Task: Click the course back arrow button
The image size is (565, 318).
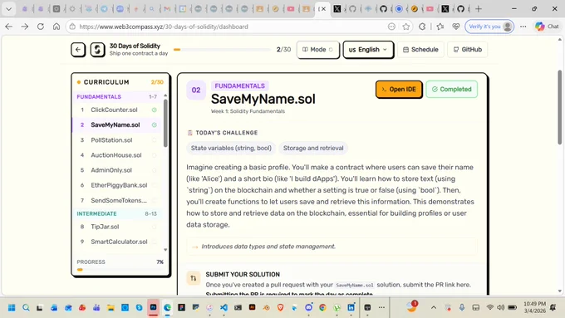Action: pyautogui.click(x=78, y=50)
